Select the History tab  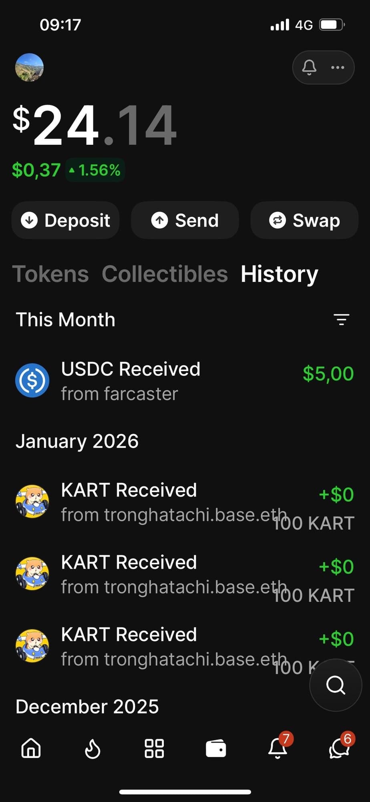[279, 274]
